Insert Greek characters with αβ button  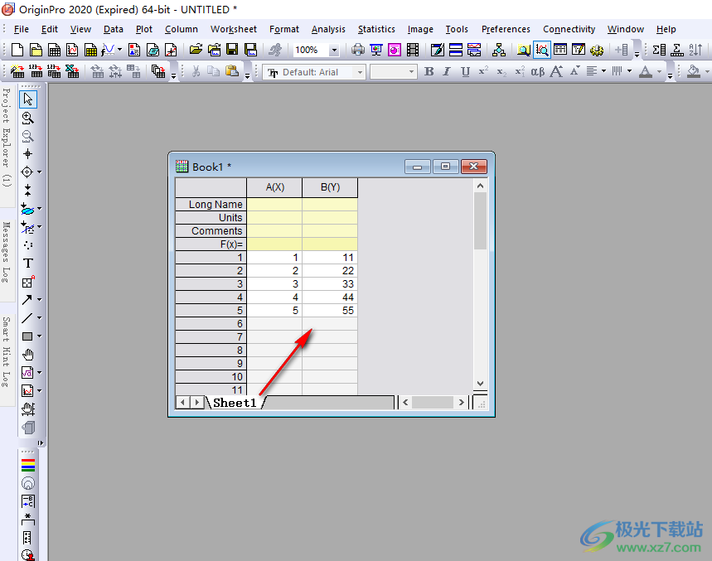pos(538,72)
